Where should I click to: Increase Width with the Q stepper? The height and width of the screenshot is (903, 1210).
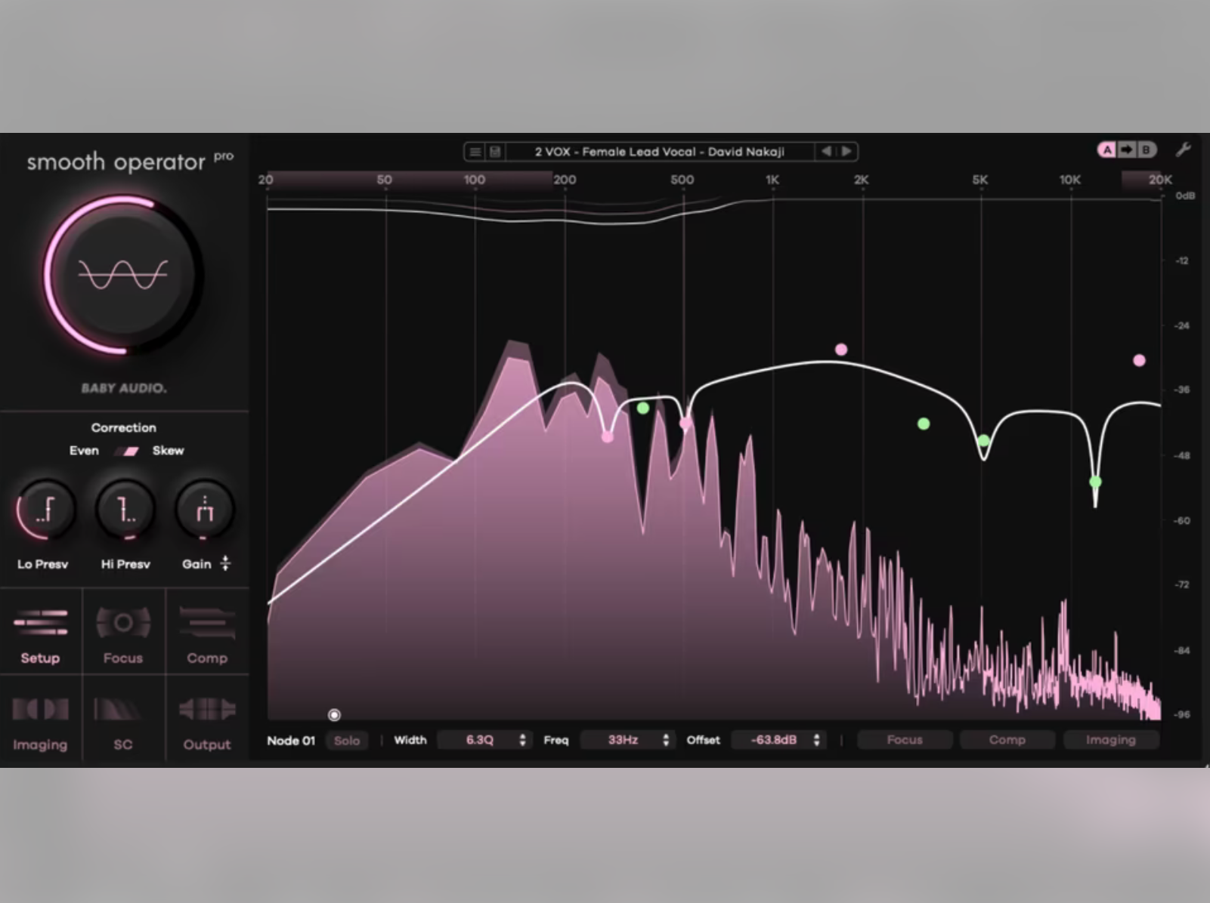[x=521, y=736]
